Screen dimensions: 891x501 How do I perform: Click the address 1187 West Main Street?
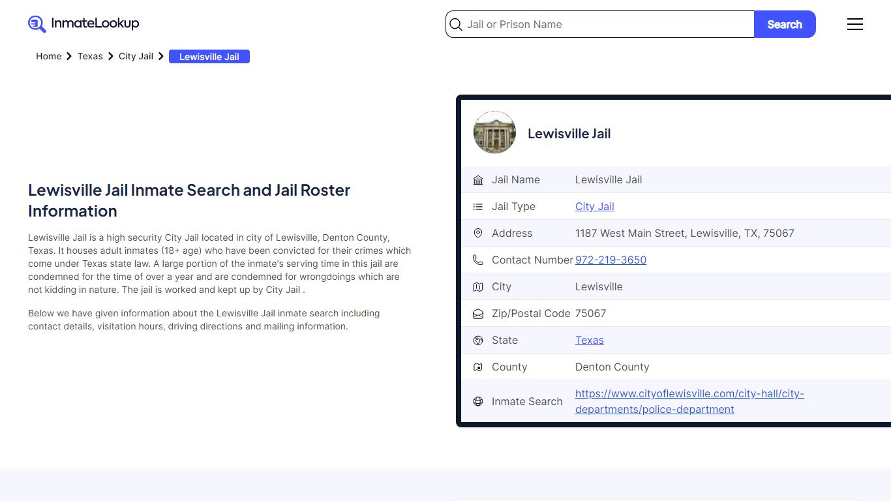pos(685,234)
